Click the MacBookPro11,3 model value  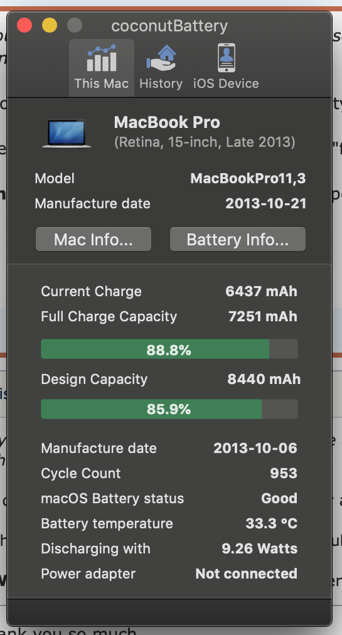(x=248, y=179)
